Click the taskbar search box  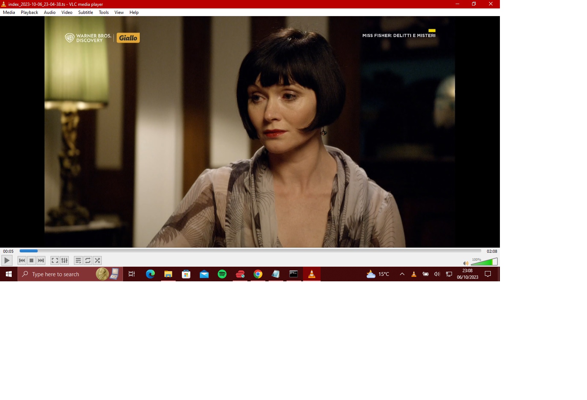(x=70, y=274)
